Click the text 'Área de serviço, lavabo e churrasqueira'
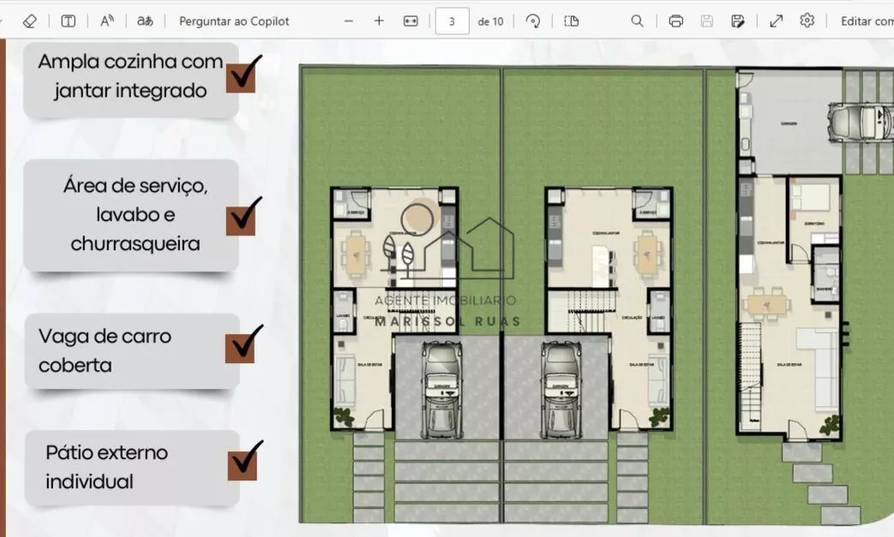The height and width of the screenshot is (537, 894). point(135,215)
